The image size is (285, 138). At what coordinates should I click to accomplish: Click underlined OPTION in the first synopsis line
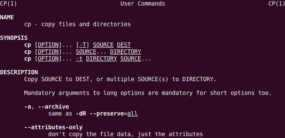48,45
